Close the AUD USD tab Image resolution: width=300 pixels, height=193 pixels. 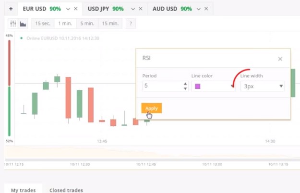[x=206, y=9]
